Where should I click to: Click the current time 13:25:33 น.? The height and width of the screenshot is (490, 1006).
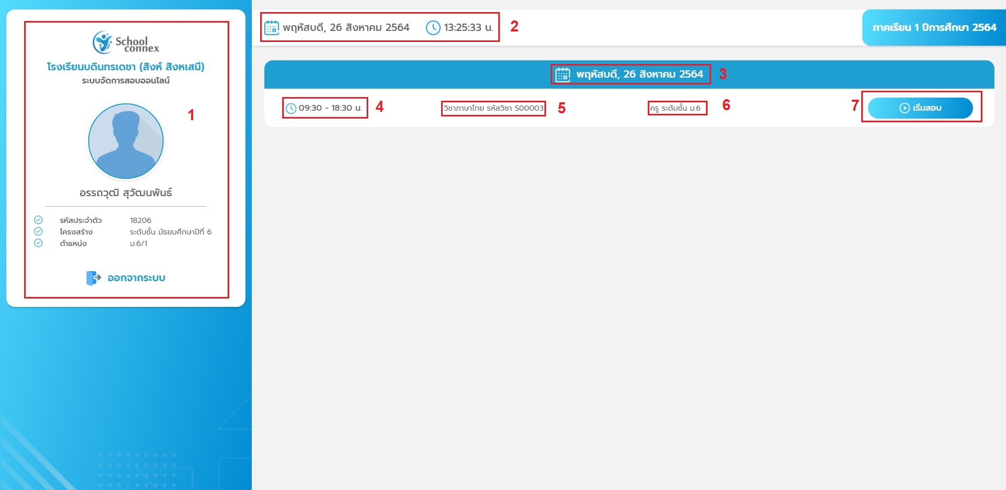pos(468,27)
